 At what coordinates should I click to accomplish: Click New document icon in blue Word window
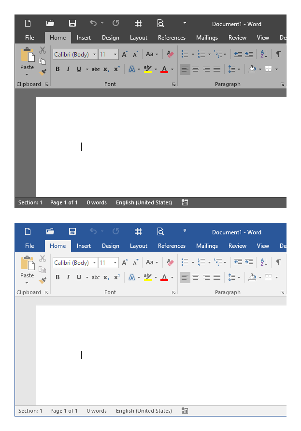[28, 232]
